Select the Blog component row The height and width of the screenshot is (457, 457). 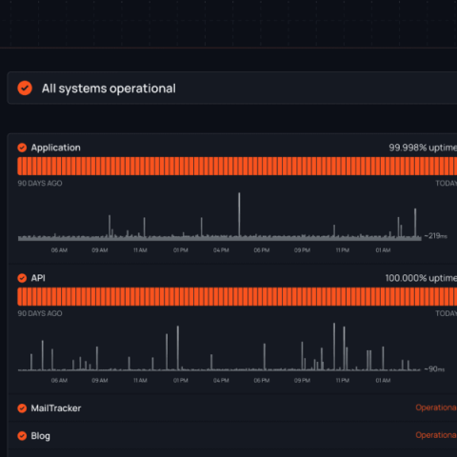click(232, 436)
